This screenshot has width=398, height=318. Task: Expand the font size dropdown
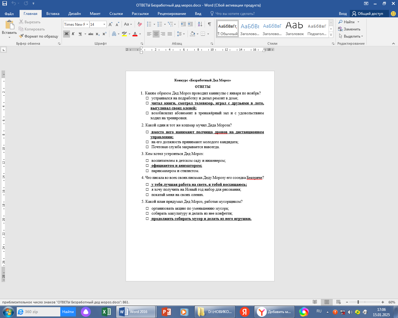coord(104,24)
